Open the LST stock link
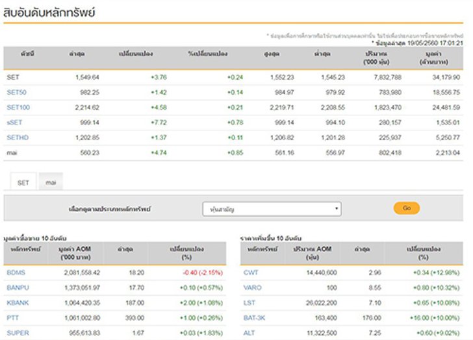This screenshot has width=473, height=340. pos(249,303)
